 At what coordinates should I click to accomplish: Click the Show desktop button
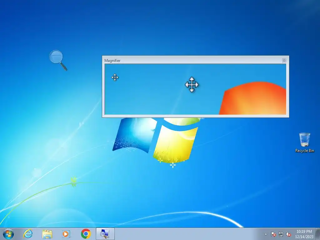pyautogui.click(x=318, y=234)
